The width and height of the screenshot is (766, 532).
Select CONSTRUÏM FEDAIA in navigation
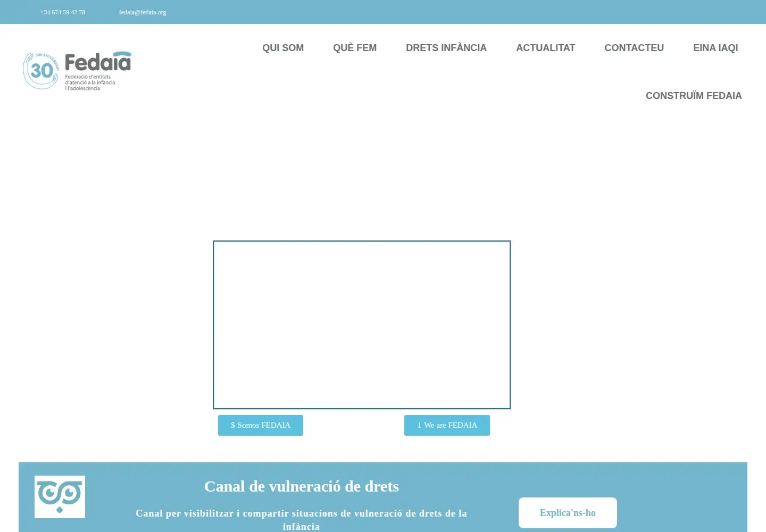[x=694, y=96]
